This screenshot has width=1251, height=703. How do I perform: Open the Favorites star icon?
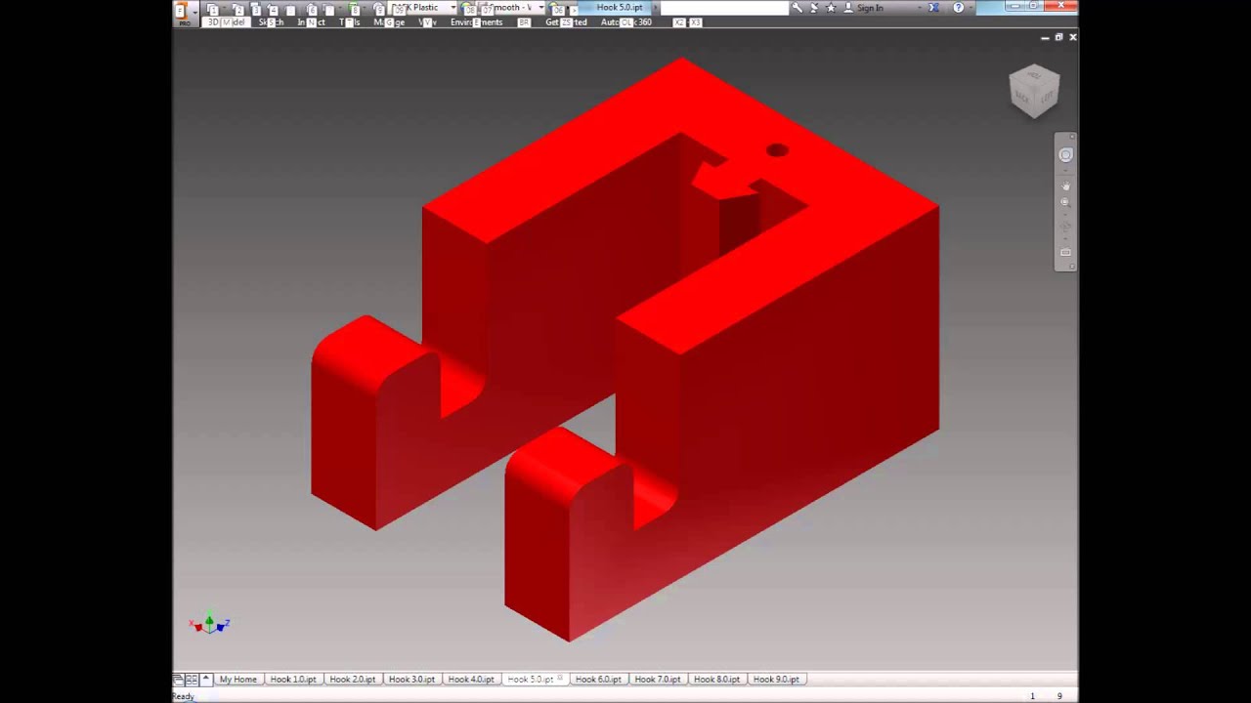click(831, 8)
